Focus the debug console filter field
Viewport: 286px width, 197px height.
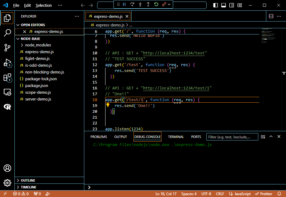tap(232, 137)
